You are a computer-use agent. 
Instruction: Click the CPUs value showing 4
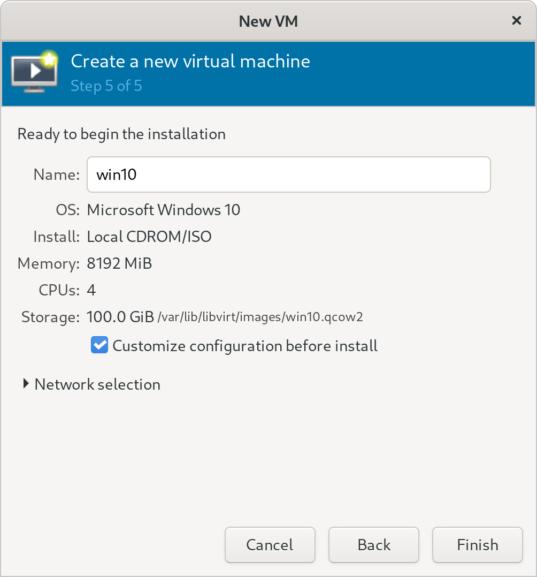click(x=90, y=290)
